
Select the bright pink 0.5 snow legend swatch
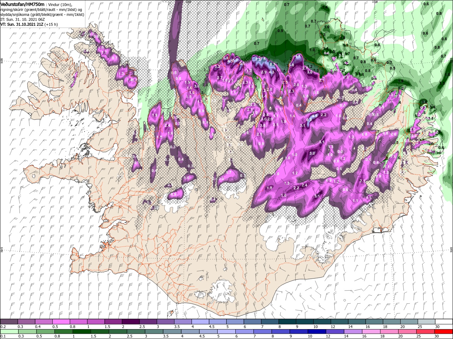pos(61,321)
